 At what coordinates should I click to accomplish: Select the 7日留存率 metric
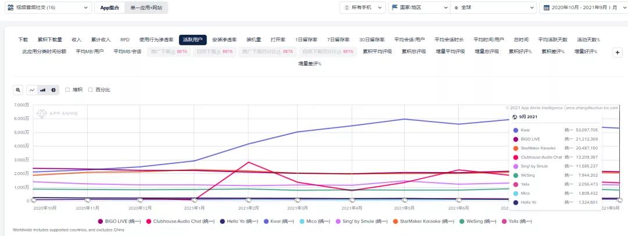pyautogui.click(x=338, y=40)
